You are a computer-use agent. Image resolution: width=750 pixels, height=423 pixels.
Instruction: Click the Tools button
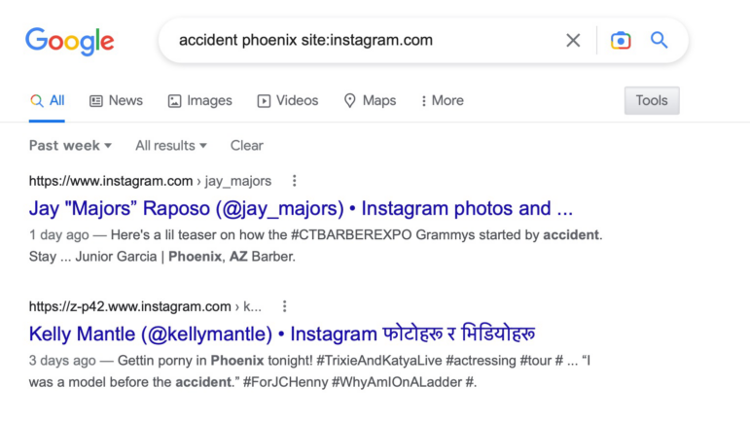tap(652, 100)
